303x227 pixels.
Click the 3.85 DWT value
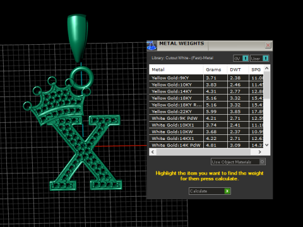(235, 112)
